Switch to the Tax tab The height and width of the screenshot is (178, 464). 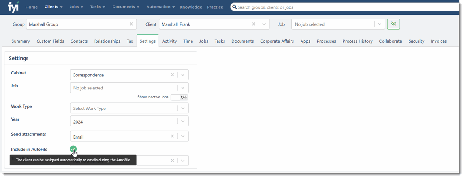point(130,41)
